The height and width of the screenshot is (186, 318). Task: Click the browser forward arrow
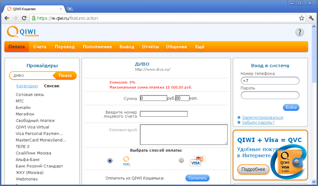[x=15, y=18]
